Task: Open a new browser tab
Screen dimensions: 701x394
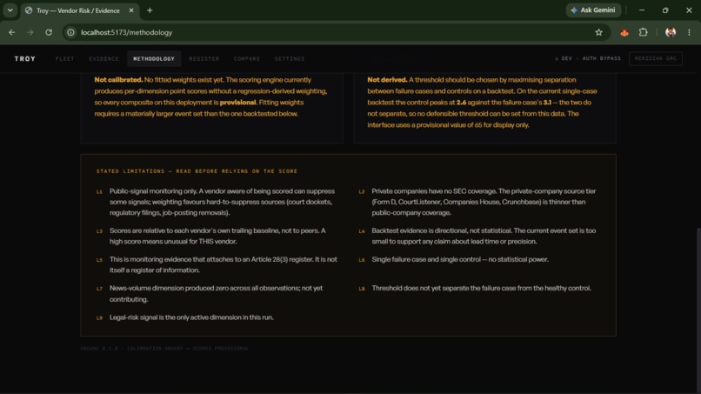Action: click(x=150, y=10)
